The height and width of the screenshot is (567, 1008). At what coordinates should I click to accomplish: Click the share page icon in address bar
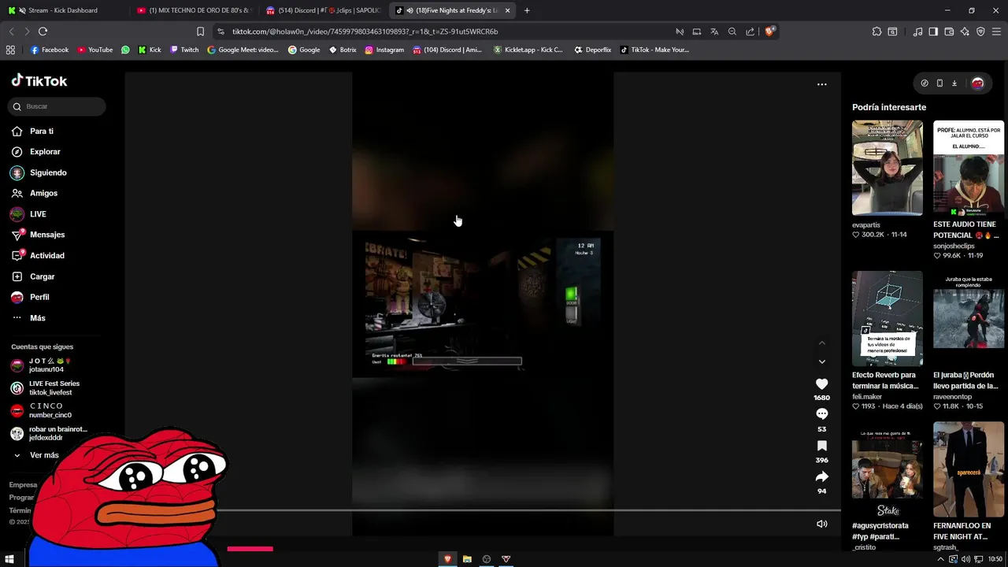click(x=750, y=31)
